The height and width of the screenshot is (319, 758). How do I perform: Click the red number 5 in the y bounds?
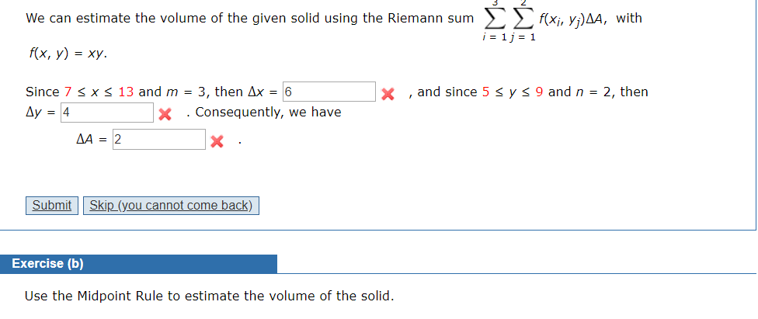(486, 92)
